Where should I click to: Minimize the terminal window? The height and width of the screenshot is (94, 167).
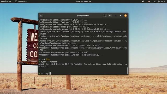pos(116,16)
